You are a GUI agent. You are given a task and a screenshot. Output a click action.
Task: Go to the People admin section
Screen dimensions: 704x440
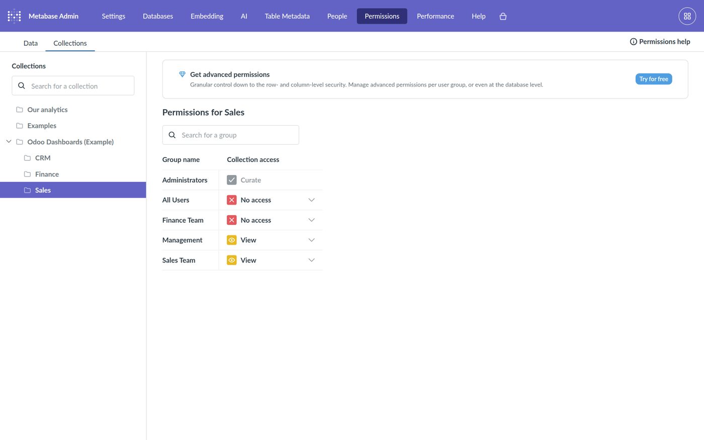[337, 16]
